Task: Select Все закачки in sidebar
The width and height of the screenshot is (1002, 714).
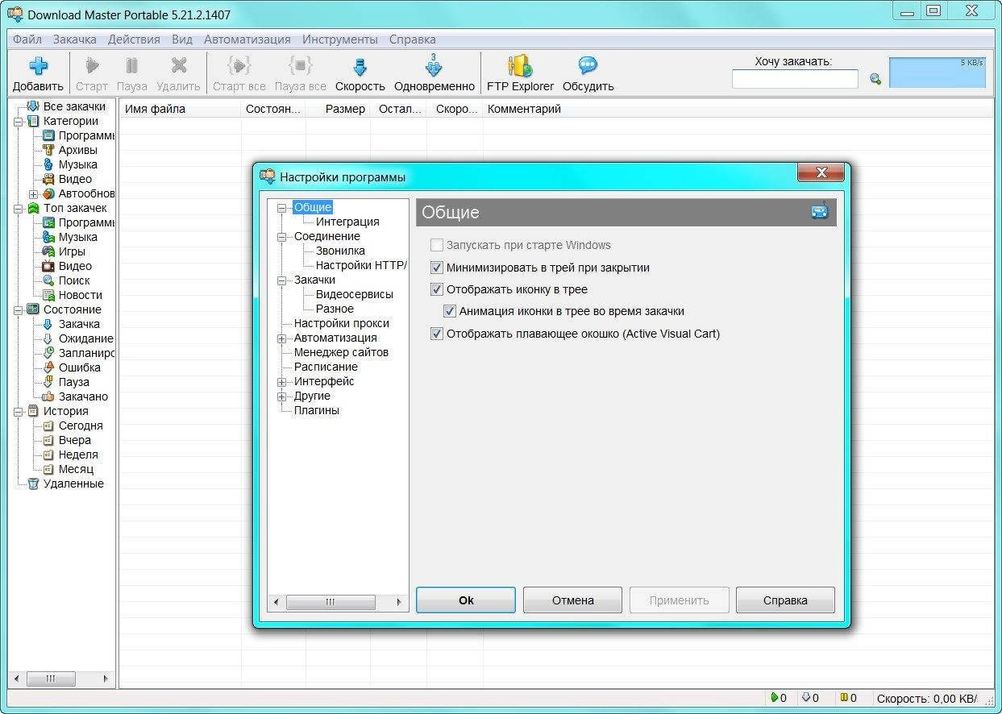Action: point(74,106)
